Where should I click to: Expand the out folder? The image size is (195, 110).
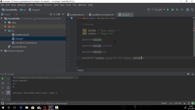pyautogui.click(x=5, y=27)
